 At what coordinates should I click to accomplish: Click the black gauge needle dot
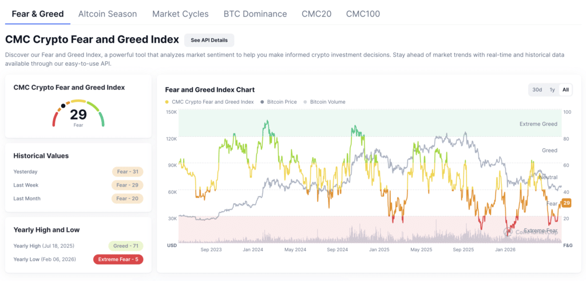63,106
